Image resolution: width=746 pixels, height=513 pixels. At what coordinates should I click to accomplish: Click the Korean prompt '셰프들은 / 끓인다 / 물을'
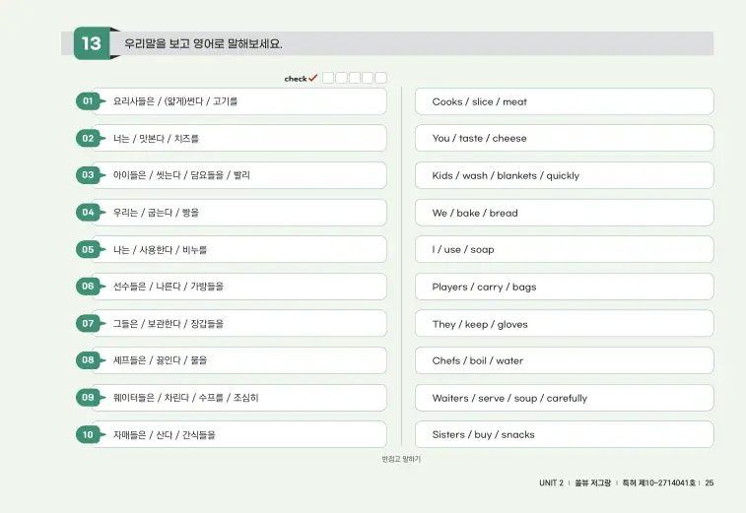160,360
